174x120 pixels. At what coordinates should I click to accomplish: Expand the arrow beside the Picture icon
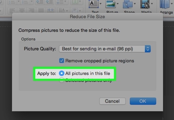point(118,4)
